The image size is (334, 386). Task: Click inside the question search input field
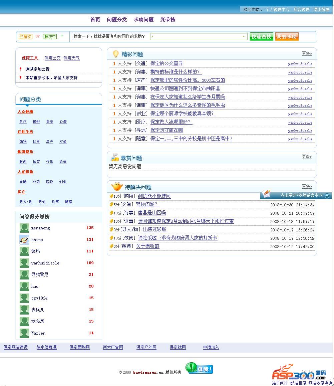pyautogui.click(x=197, y=36)
